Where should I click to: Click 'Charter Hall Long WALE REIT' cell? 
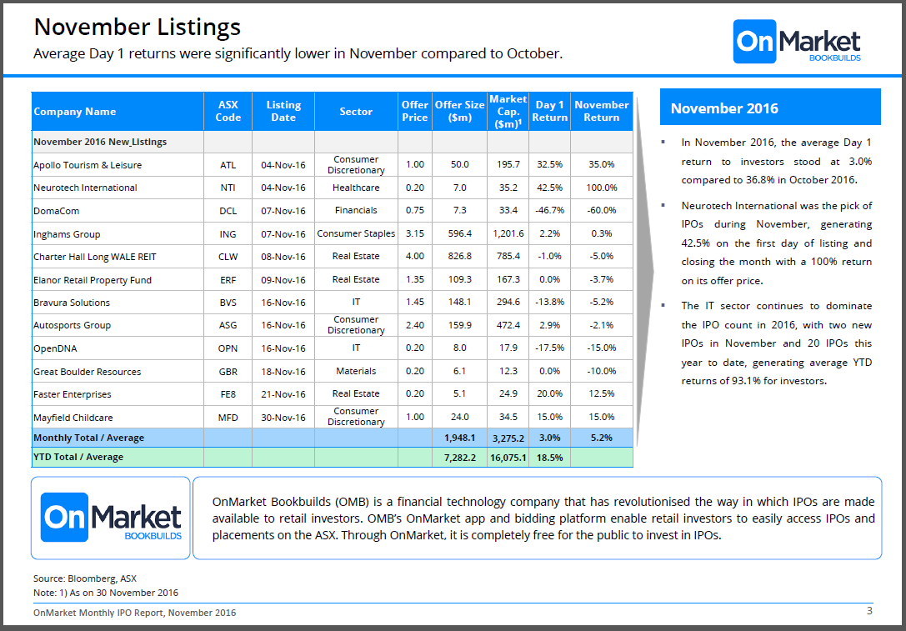coord(118,257)
